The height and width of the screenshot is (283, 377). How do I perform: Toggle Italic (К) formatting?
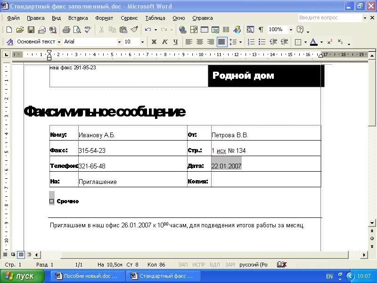pos(164,42)
